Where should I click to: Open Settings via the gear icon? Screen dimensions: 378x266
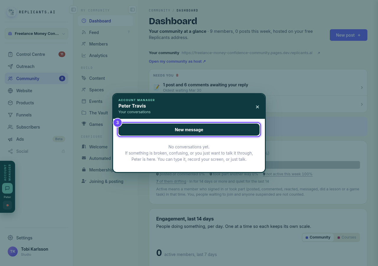[10, 238]
